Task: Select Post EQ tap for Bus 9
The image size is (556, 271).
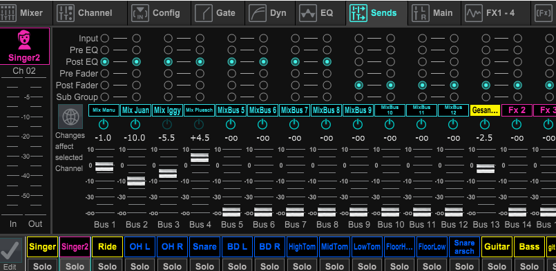Action: (x=359, y=61)
